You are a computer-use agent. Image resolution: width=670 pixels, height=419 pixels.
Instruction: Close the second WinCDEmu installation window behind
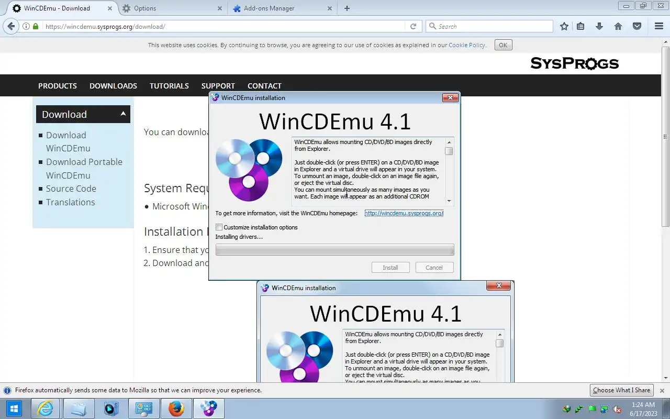pos(498,285)
